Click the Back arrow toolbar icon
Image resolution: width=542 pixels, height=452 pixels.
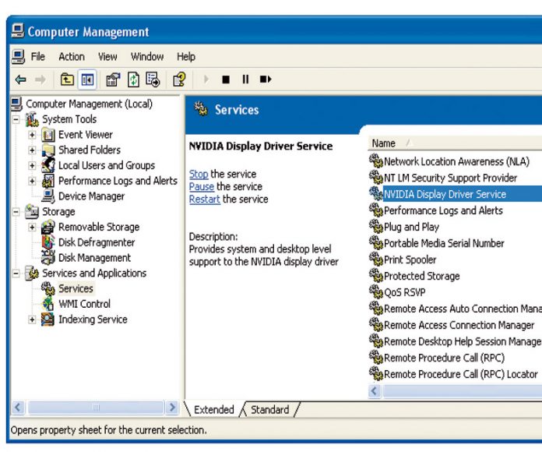pos(19,78)
